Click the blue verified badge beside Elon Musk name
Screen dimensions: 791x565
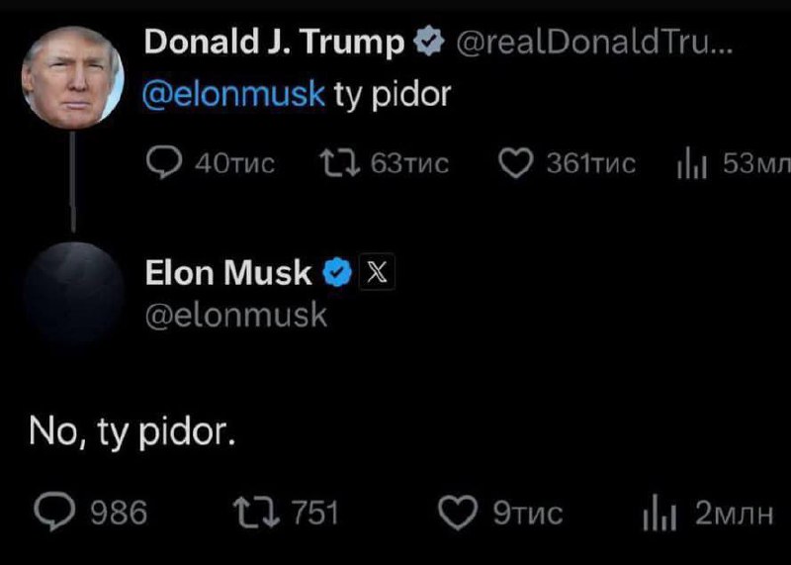point(336,272)
